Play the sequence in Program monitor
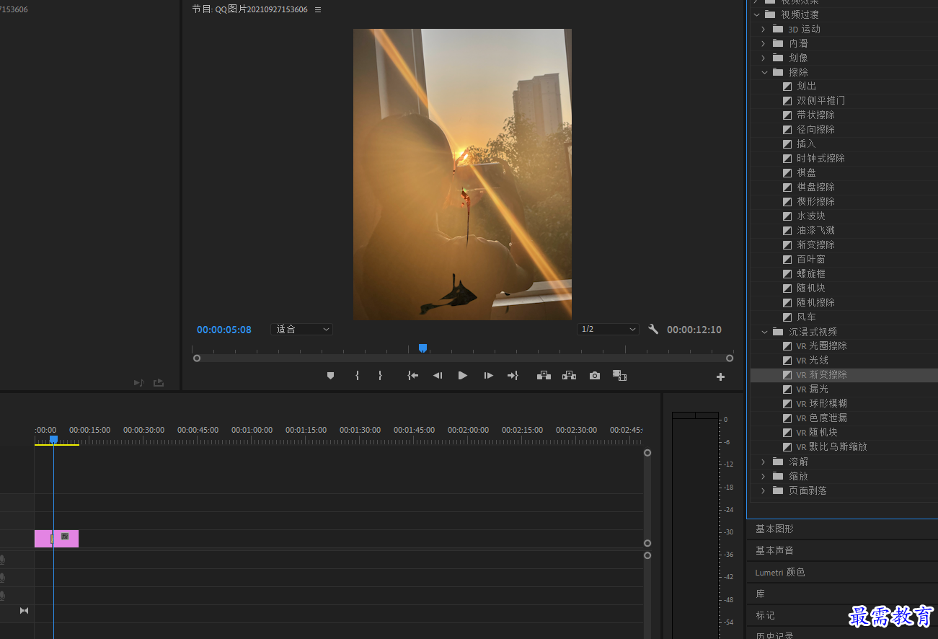Screen dimensions: 938x639 click(x=463, y=376)
